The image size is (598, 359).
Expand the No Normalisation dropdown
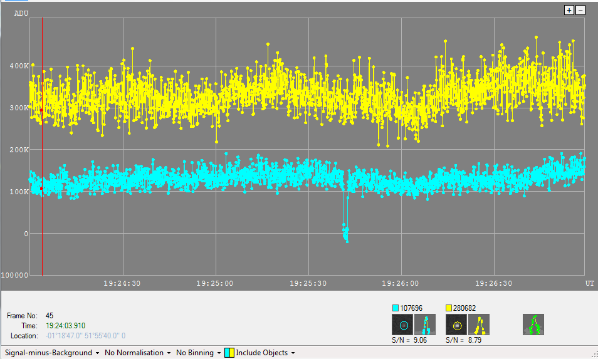[x=138, y=353]
